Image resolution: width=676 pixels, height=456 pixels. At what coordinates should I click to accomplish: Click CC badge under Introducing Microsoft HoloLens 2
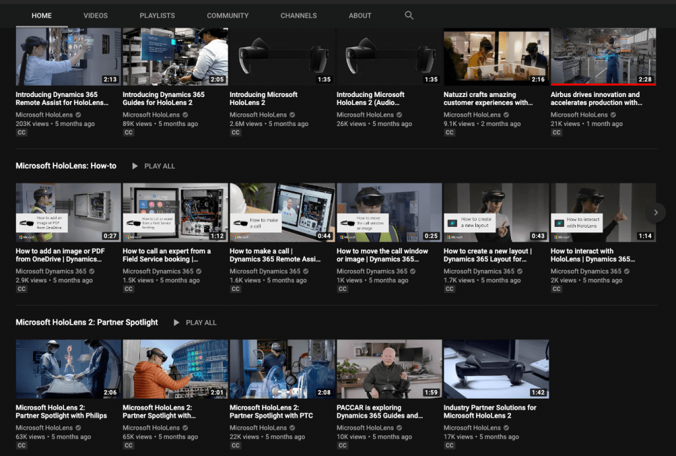[x=236, y=133]
